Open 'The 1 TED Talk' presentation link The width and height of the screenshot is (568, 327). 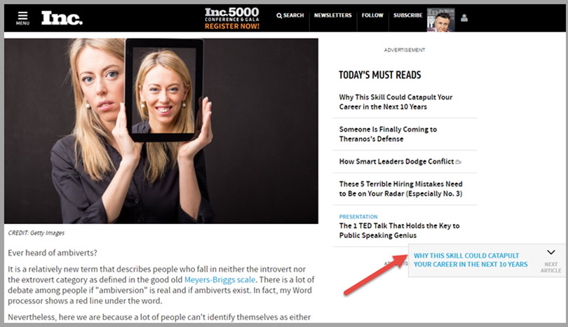(x=399, y=230)
